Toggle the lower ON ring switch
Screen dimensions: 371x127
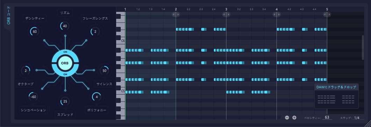[65, 74]
